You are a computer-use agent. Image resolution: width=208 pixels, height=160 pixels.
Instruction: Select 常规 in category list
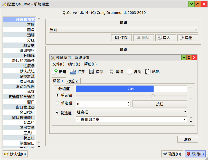tap(19, 25)
